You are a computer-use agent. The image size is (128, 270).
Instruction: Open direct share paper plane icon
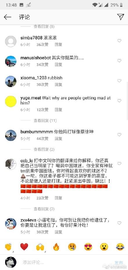click(120, 17)
